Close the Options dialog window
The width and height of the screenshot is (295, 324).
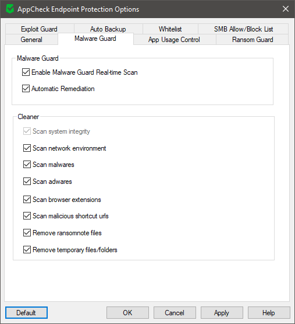coord(286,9)
